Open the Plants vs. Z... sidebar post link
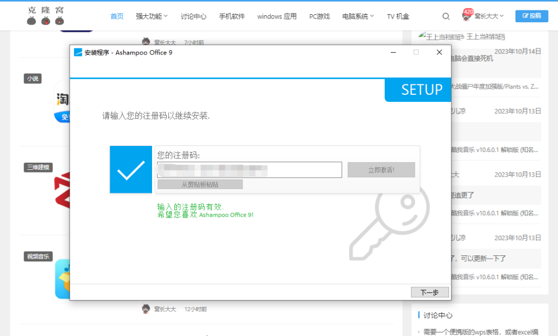Image resolution: width=558 pixels, height=336 pixels. [x=495, y=87]
